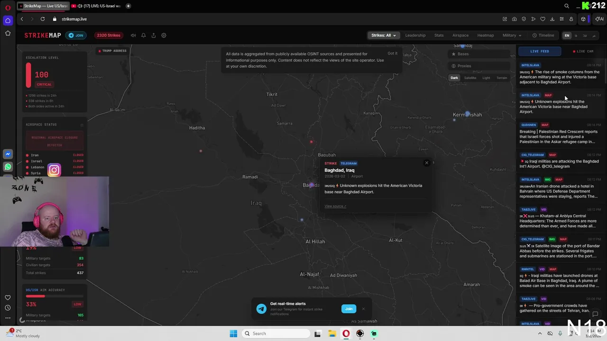Toggle sound with the speaker icon
This screenshot has width=607, height=341.
(x=133, y=36)
